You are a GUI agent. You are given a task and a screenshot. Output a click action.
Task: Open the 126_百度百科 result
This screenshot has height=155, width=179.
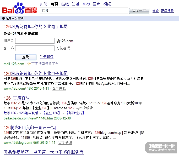coord(17,98)
